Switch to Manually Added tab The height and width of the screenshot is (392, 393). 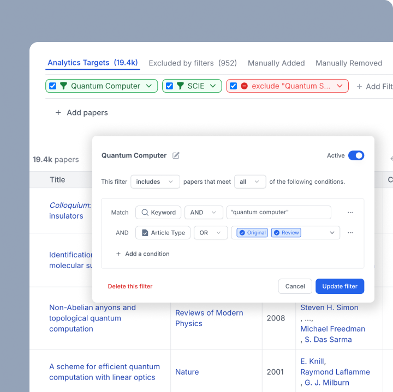click(276, 63)
